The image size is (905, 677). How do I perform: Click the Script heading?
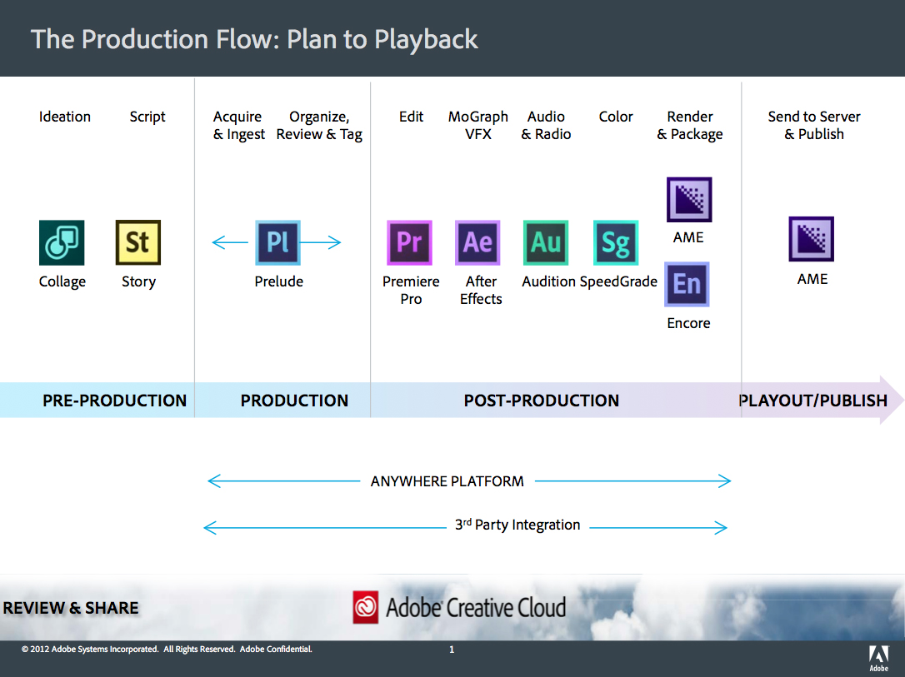(147, 117)
